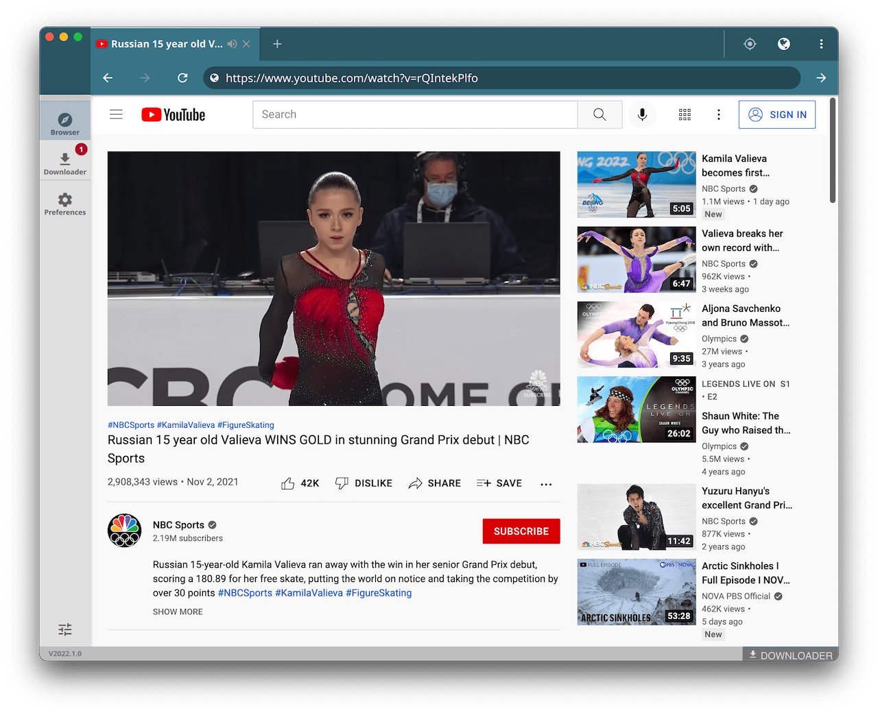Click the URL address bar
This screenshot has width=878, height=713.
[501, 78]
